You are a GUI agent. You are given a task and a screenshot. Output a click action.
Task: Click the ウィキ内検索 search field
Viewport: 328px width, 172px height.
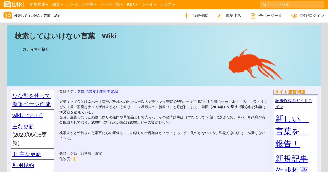tap(292, 5)
